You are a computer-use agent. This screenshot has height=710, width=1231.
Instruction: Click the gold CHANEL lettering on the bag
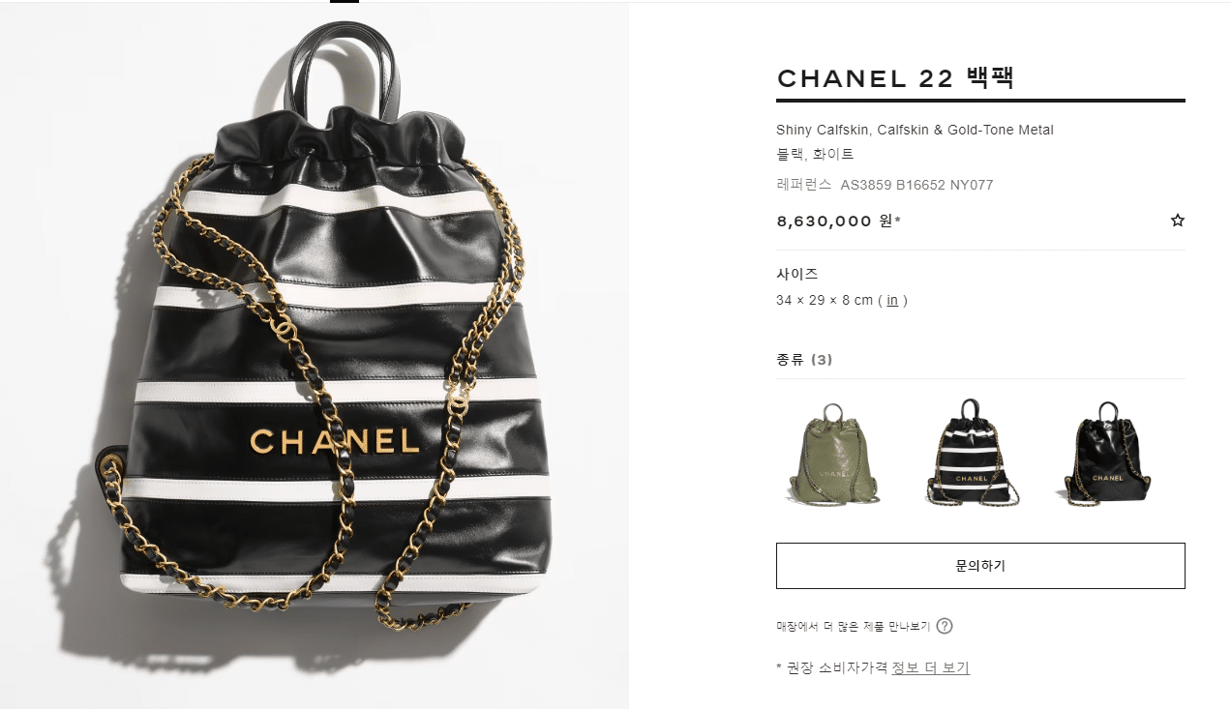click(x=335, y=441)
